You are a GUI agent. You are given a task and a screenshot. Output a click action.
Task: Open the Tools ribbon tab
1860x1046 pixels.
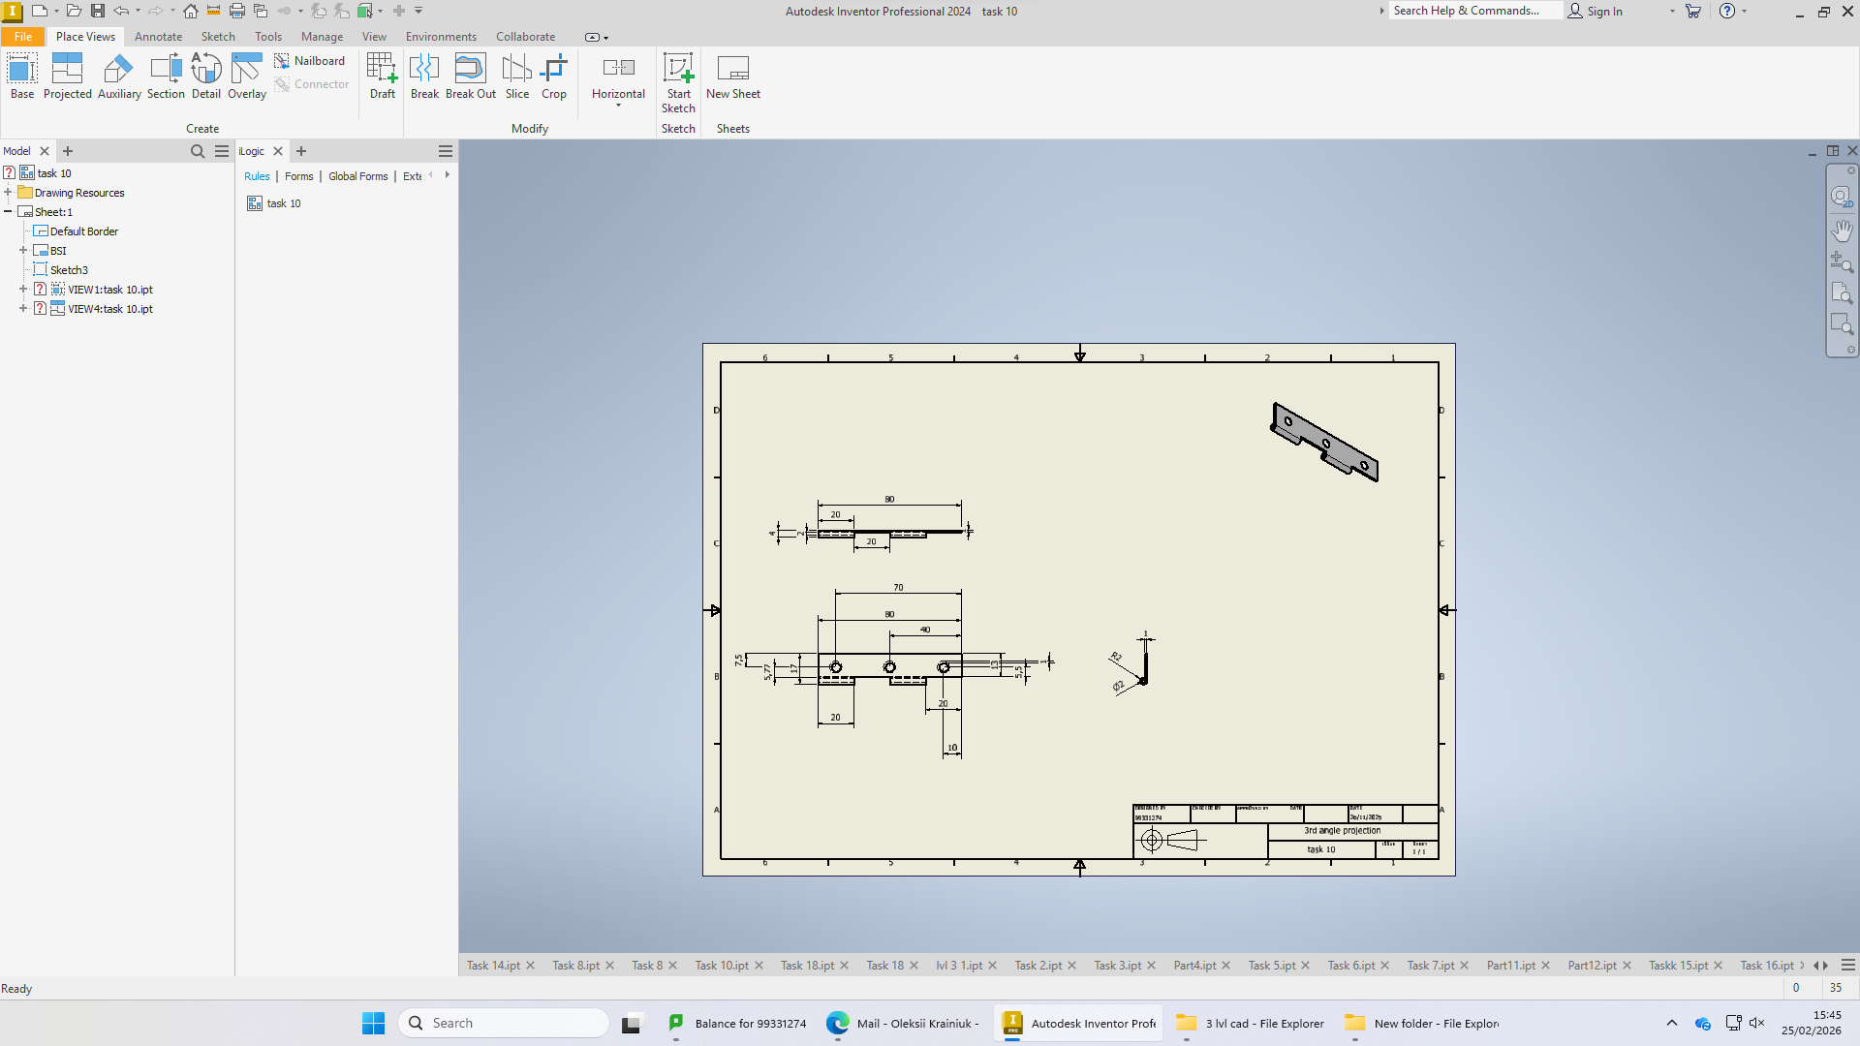[x=268, y=37]
